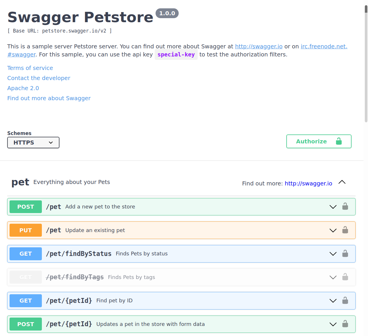
Task: Follow irc.freenode.net, #swagger link
Action: 324,46
